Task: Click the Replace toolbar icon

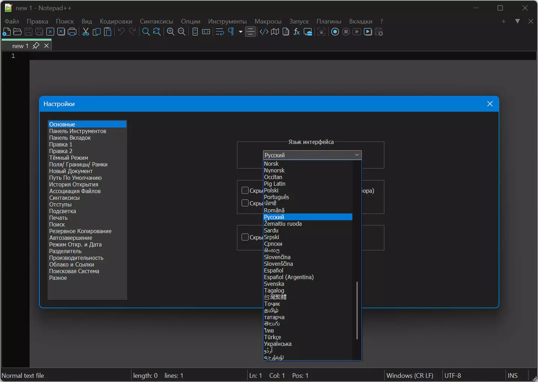Action: tap(157, 32)
